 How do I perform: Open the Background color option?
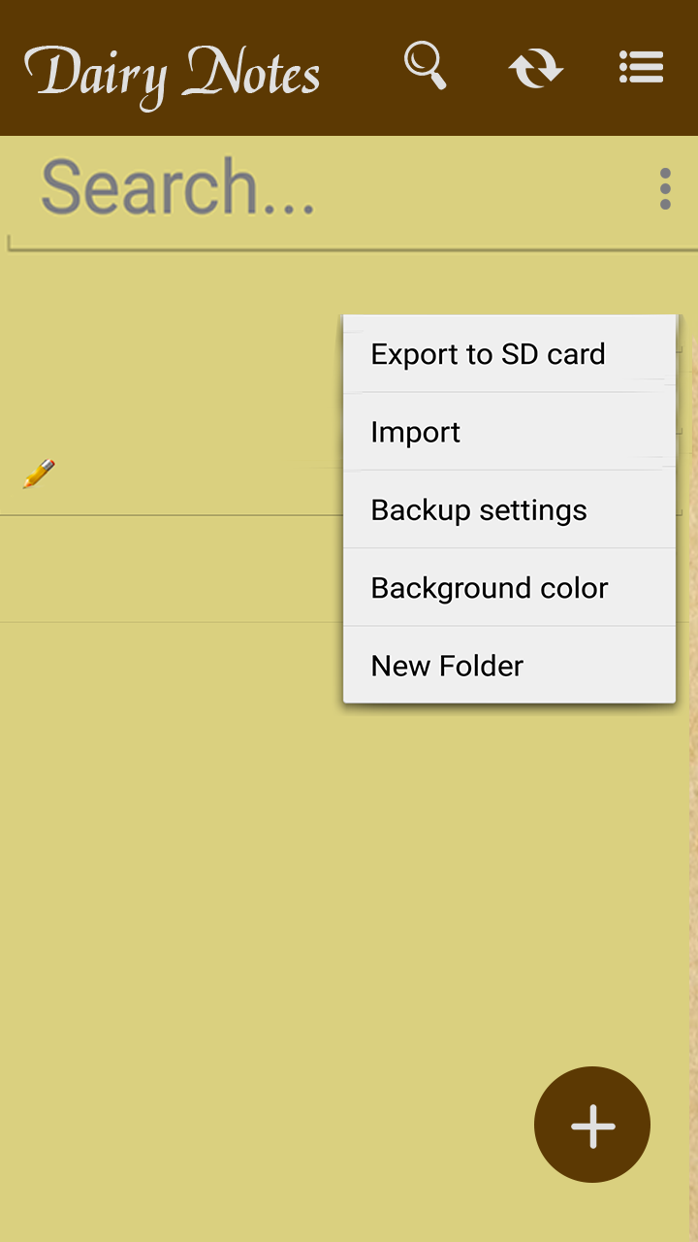(488, 587)
